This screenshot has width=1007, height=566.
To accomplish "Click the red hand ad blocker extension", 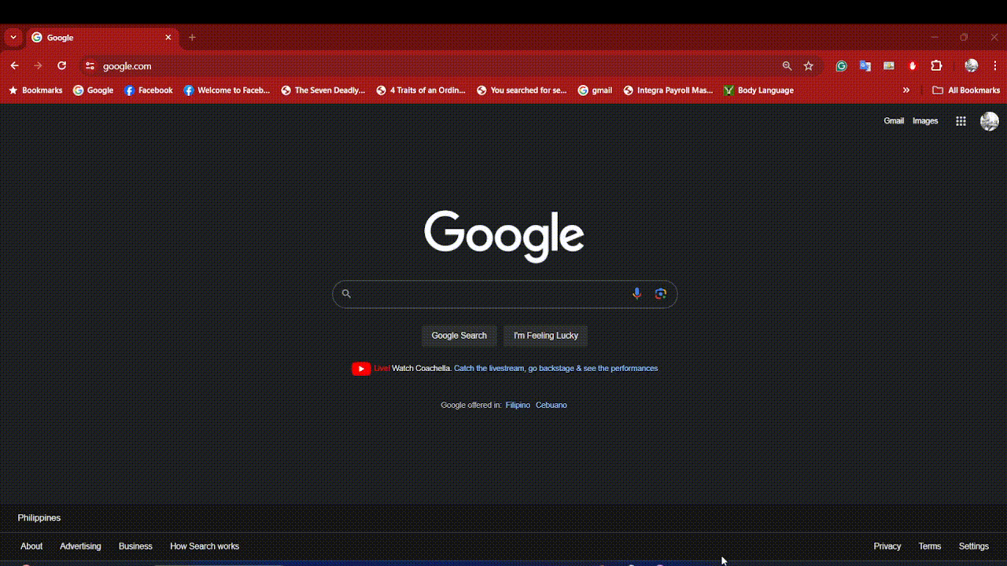I will point(913,66).
